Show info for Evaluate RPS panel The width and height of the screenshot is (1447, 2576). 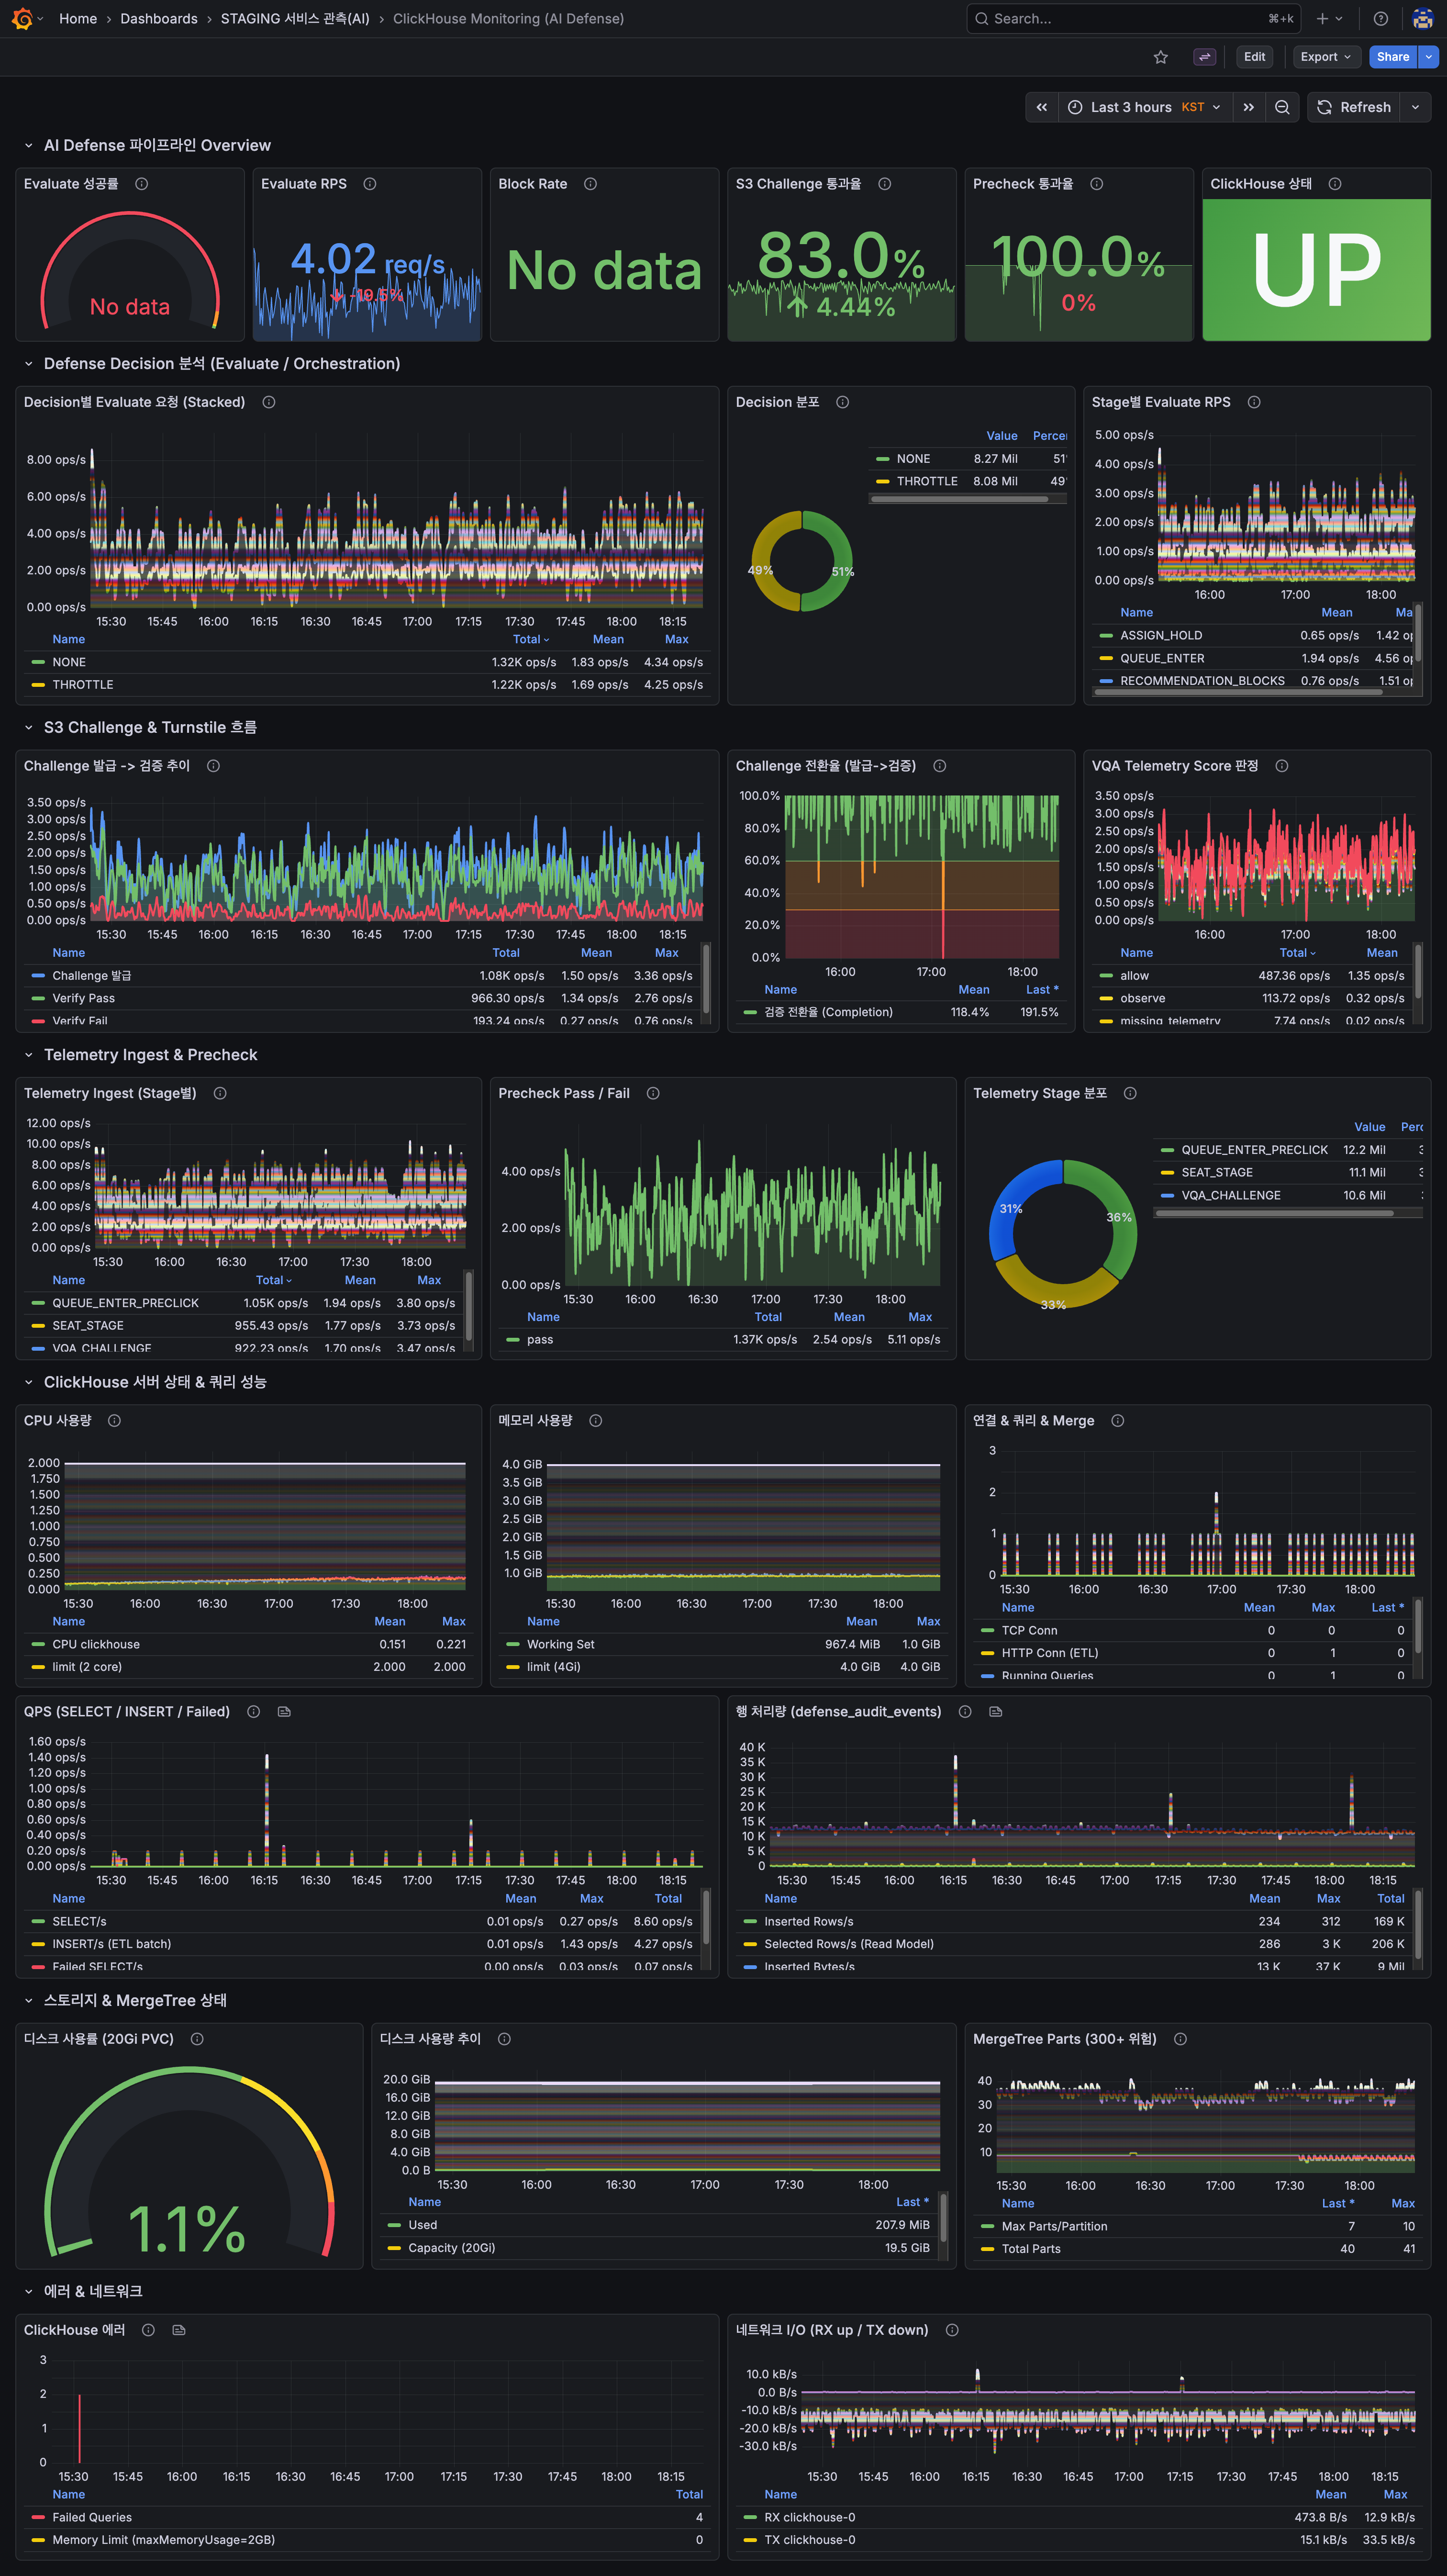coord(370,184)
